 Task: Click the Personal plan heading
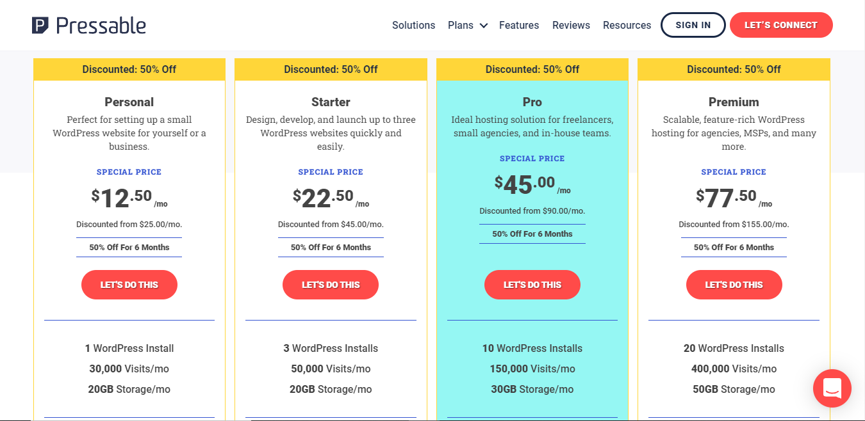point(129,102)
